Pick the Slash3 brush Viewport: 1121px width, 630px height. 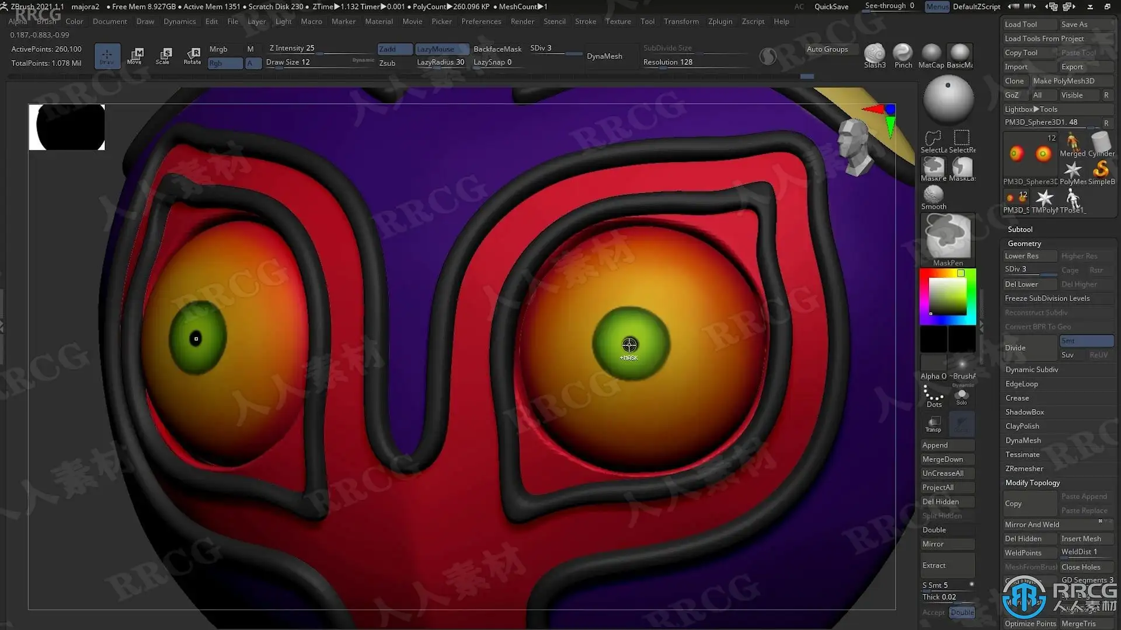click(x=875, y=56)
